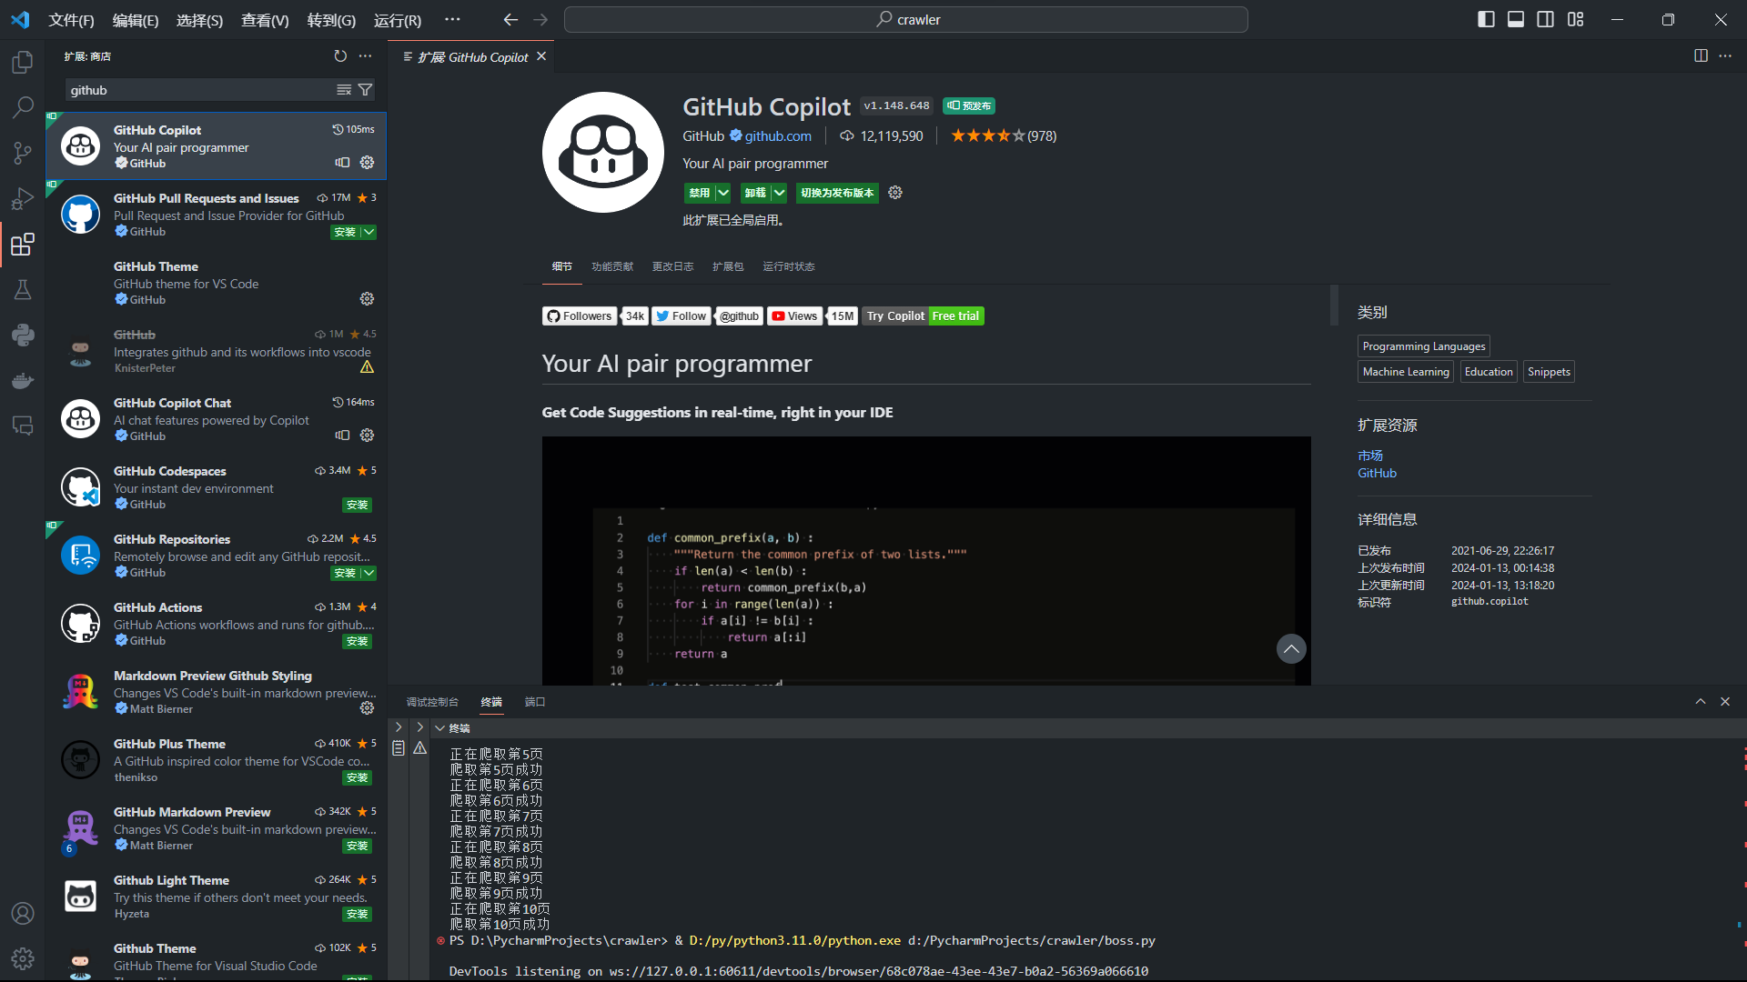Expand the disable button dropdown arrow
The image size is (1747, 982).
723,193
